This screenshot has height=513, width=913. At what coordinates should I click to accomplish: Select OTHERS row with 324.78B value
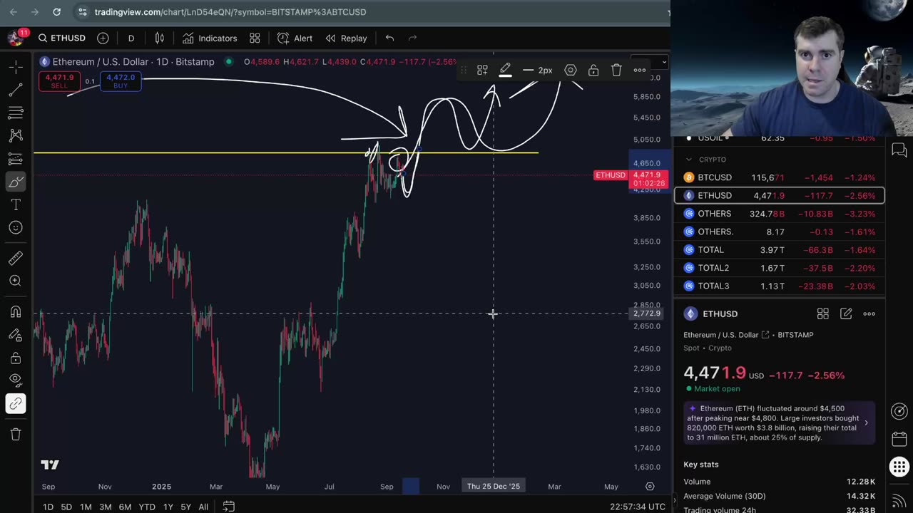779,214
